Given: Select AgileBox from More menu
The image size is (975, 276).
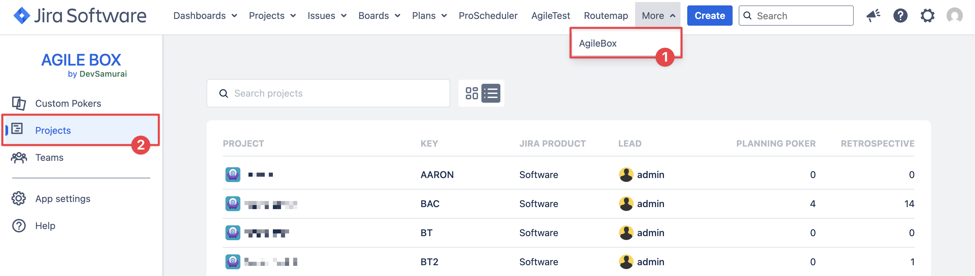Looking at the screenshot, I should pos(598,44).
